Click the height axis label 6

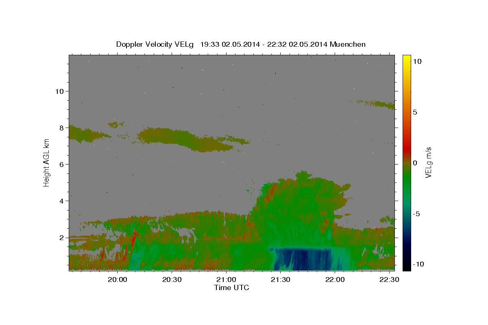(61, 165)
